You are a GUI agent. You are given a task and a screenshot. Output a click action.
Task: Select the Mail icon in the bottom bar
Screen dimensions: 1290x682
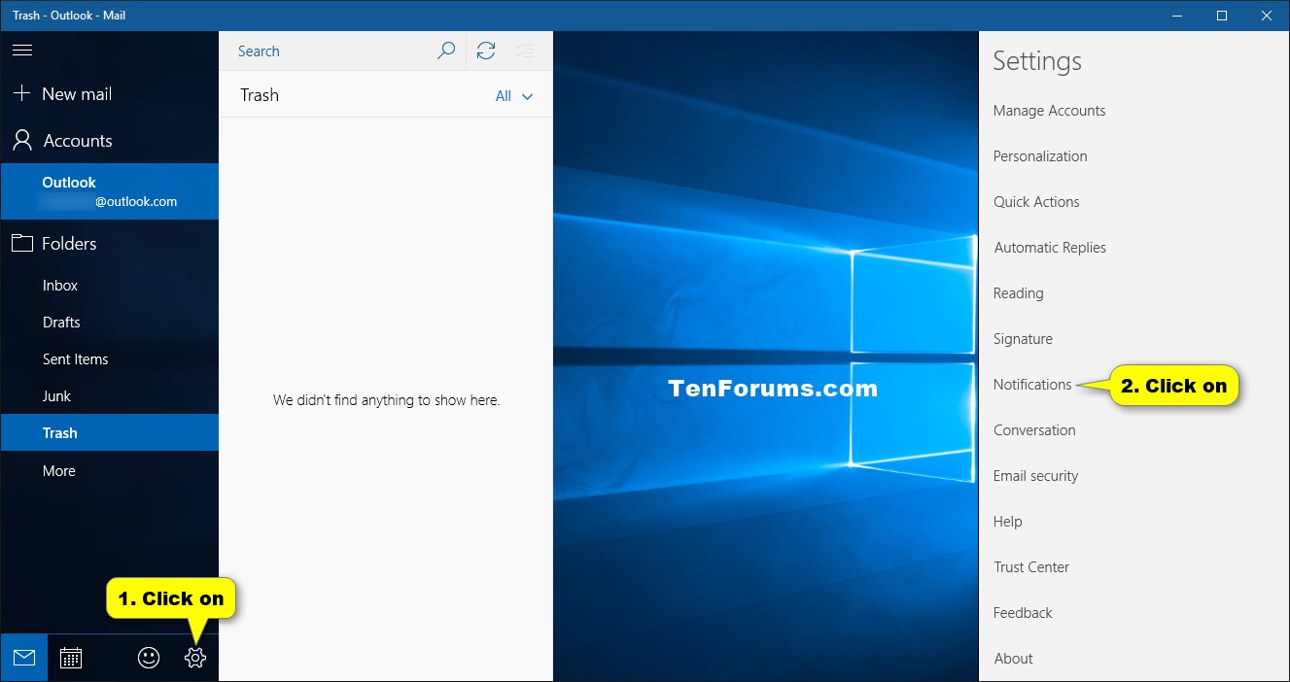coord(23,658)
